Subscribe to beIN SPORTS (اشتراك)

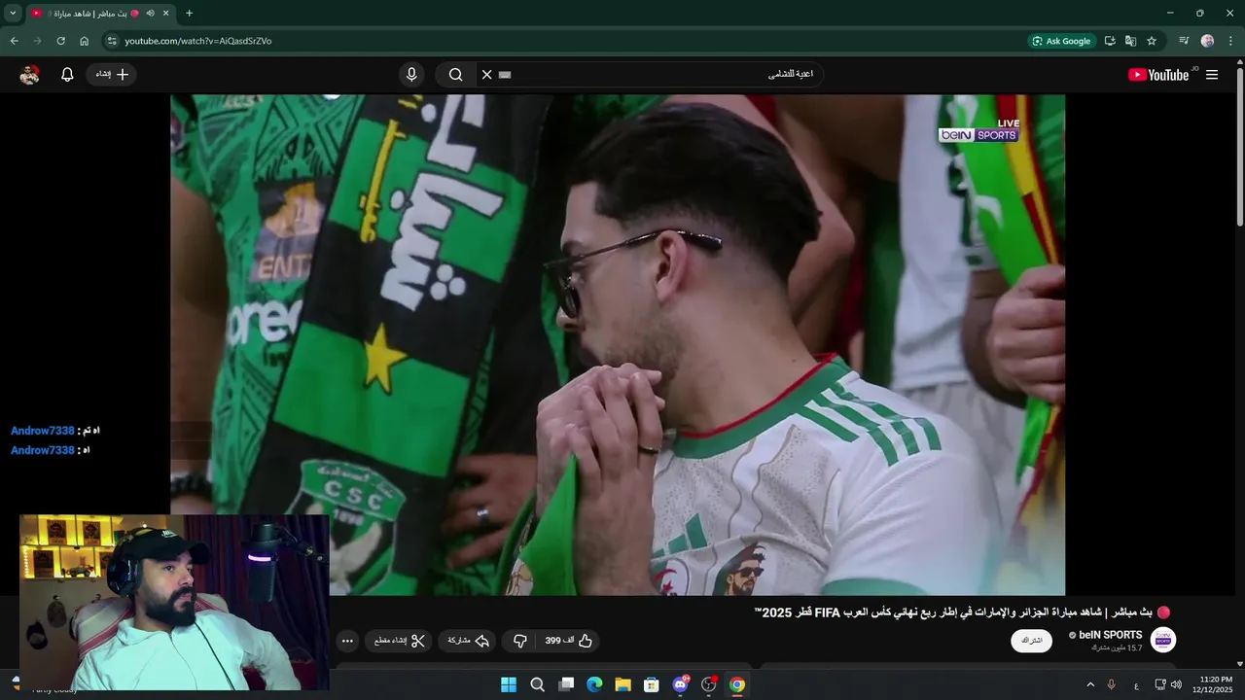coord(1031,641)
